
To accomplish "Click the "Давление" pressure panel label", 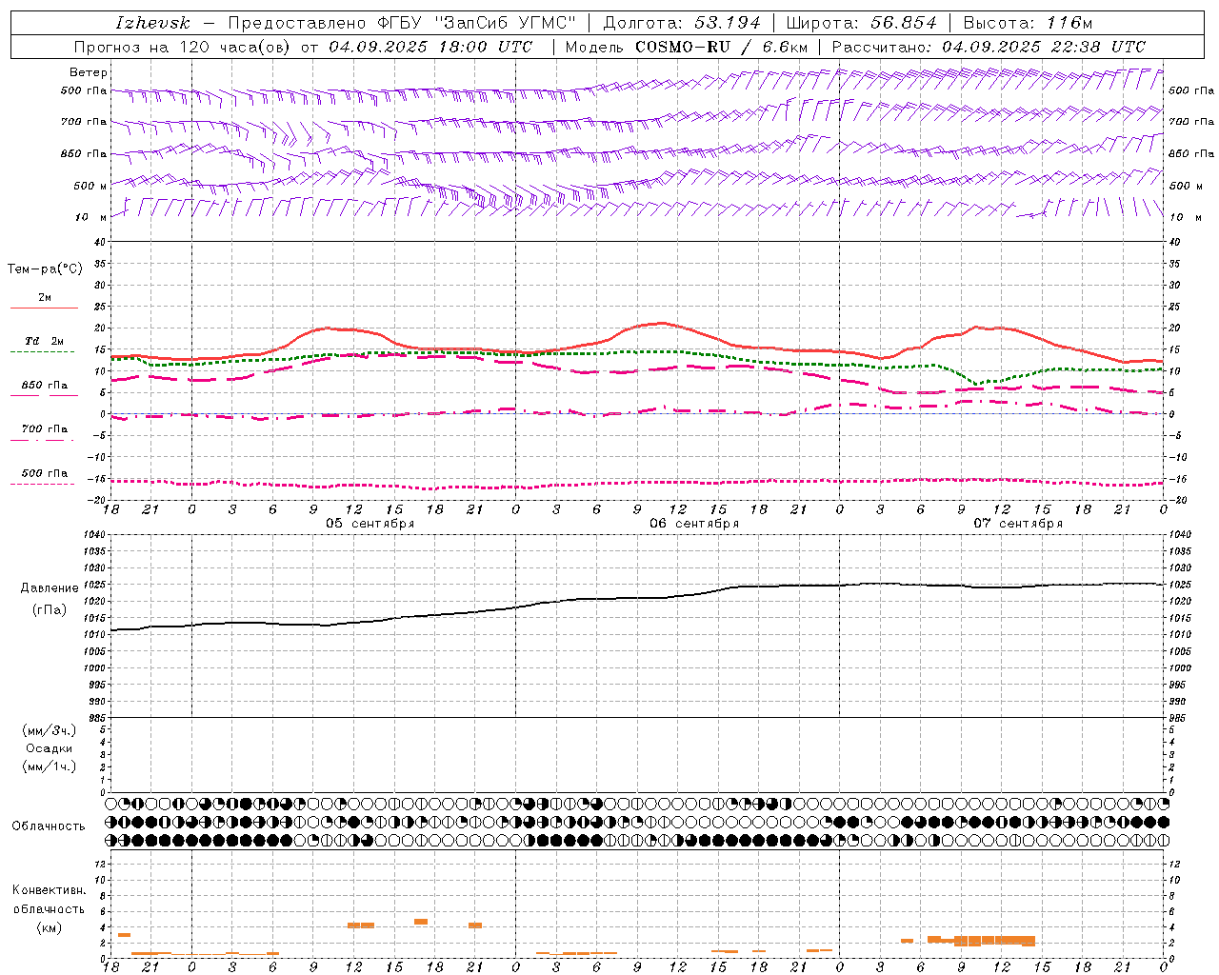I will [50, 588].
